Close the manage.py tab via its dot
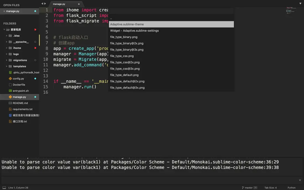This screenshot has width=304, height=190. [x=79, y=4]
